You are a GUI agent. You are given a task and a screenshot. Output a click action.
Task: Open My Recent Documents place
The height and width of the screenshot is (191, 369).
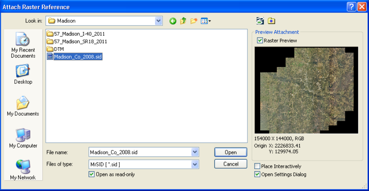pos(23,45)
